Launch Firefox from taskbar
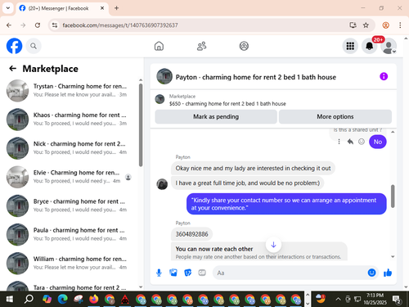 [94, 299]
